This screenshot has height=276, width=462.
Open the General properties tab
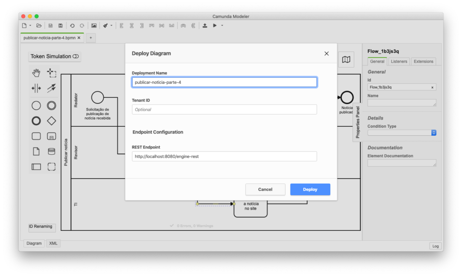tap(377, 61)
